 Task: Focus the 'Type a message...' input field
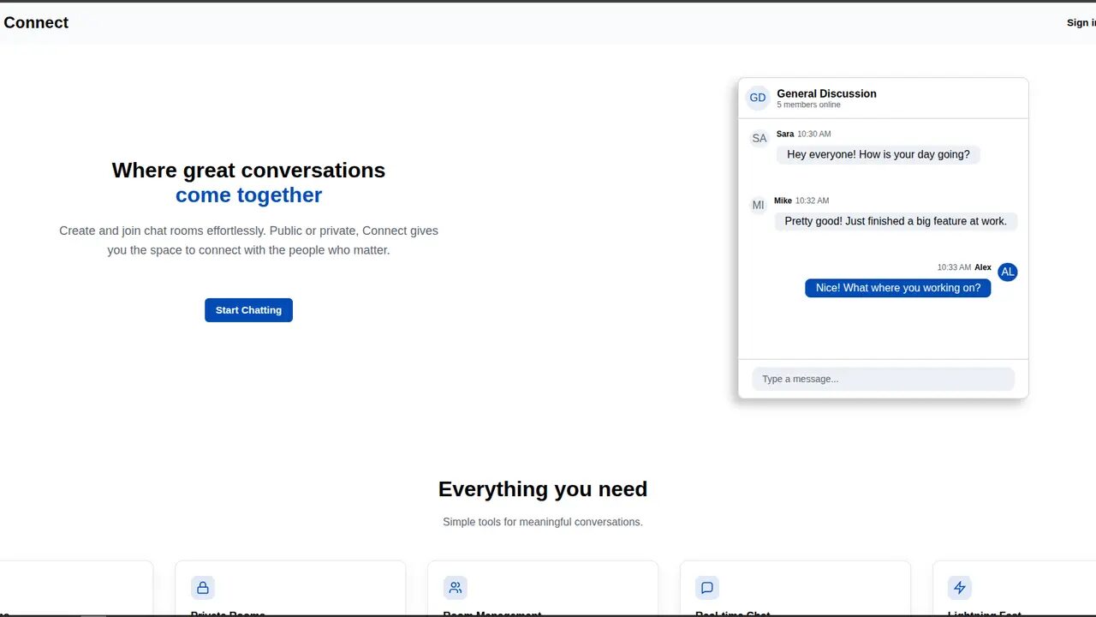tap(883, 379)
